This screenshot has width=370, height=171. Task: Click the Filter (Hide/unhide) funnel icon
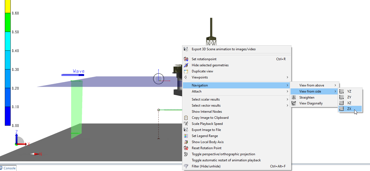(x=186, y=166)
